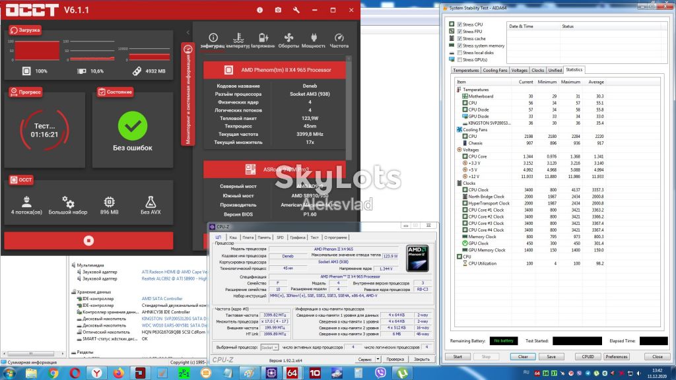Open AIDA64 Preferences

point(617,357)
